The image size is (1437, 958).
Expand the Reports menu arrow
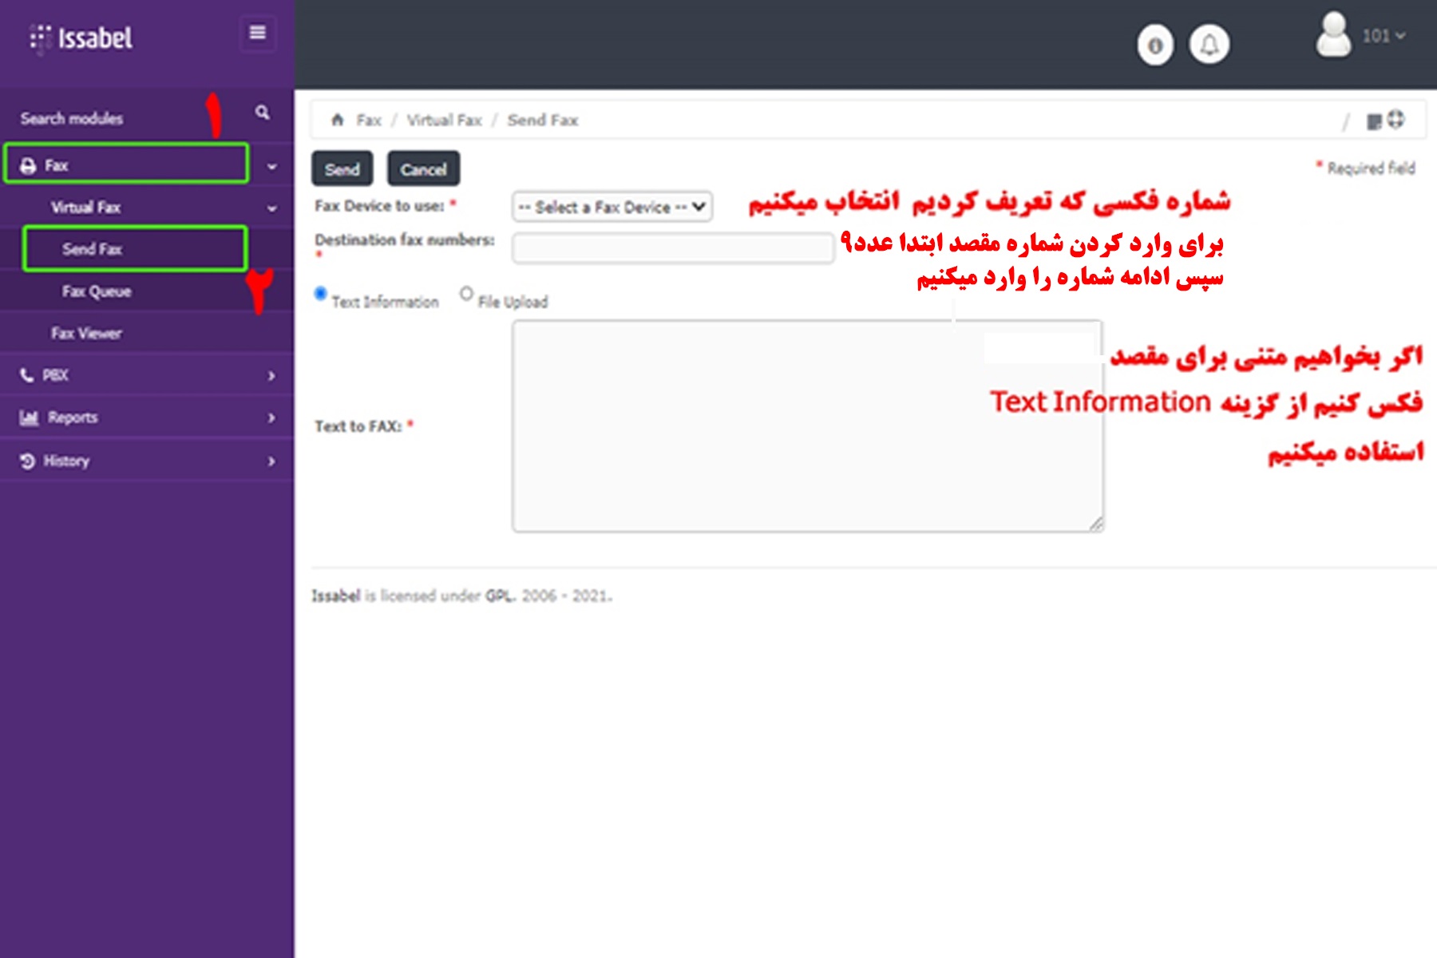271,418
